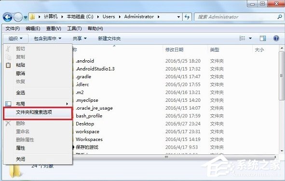The width and height of the screenshot is (285, 181).
Task: Sort by 类型 column header
Action: [215, 50]
